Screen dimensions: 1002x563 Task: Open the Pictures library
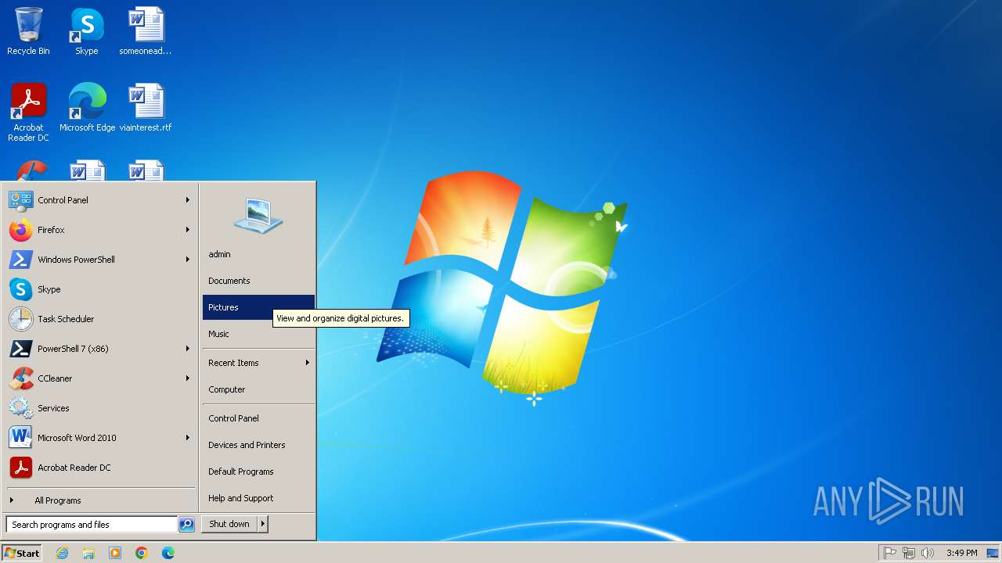click(258, 307)
